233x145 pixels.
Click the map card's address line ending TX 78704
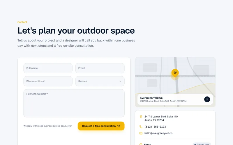click(x=163, y=101)
